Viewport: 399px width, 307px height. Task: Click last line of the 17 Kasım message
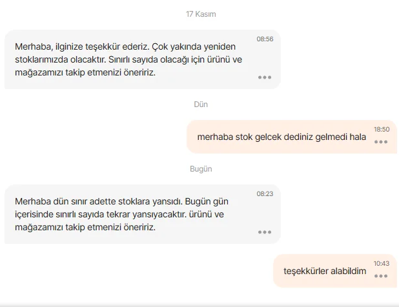[85, 72]
